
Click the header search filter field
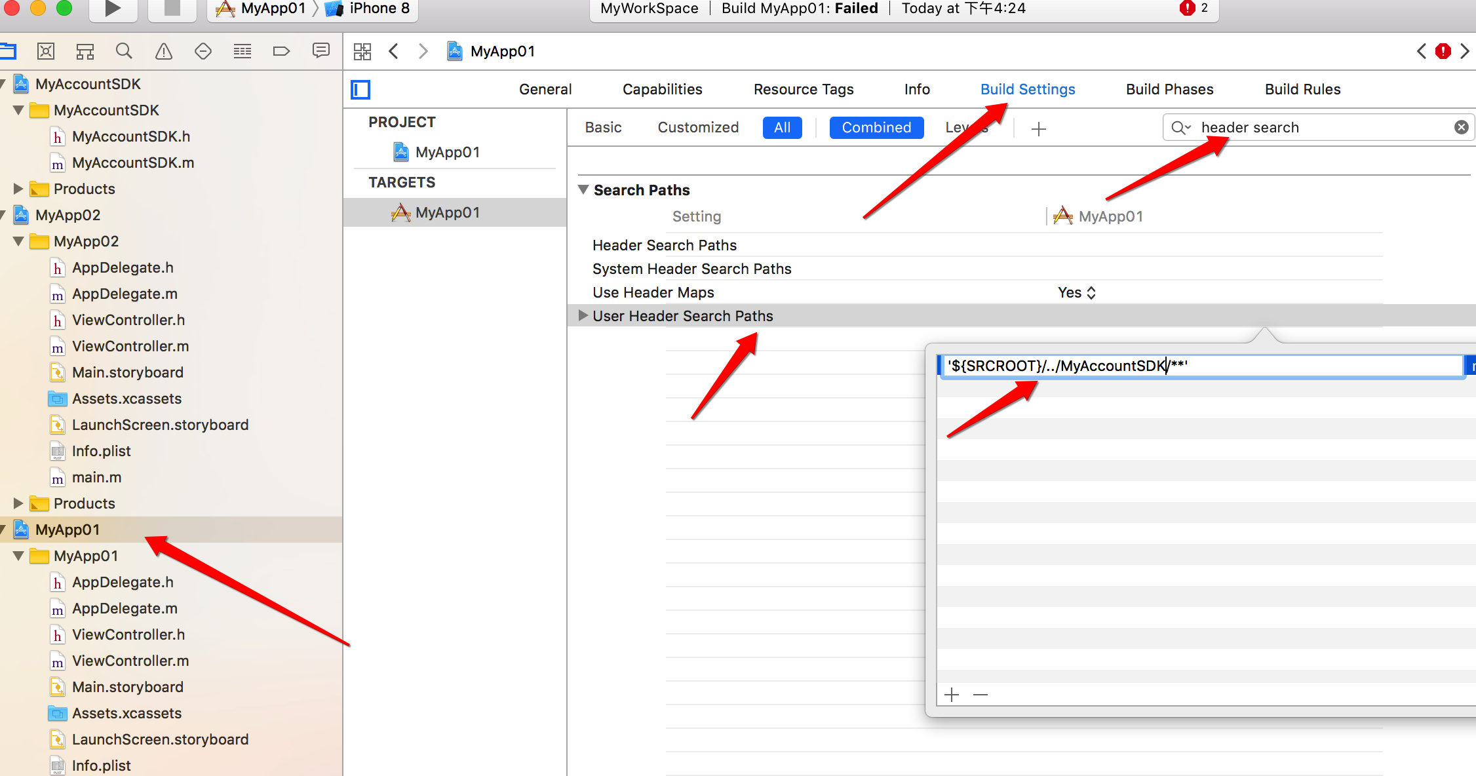click(1318, 127)
